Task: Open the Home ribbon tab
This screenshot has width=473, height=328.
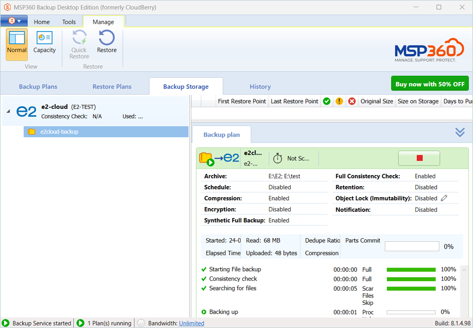Action: 42,22
